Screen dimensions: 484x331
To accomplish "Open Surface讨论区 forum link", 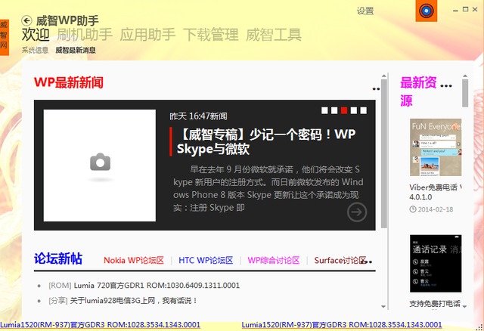I will 340,261.
